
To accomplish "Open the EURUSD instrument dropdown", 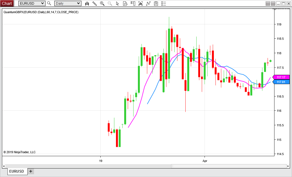I will click(x=32, y=3).
